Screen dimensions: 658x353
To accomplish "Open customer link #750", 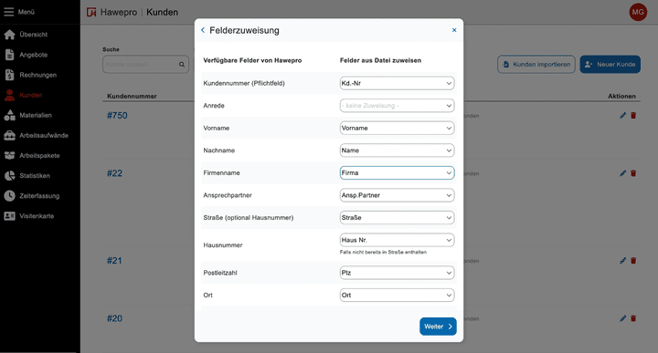I will (117, 116).
